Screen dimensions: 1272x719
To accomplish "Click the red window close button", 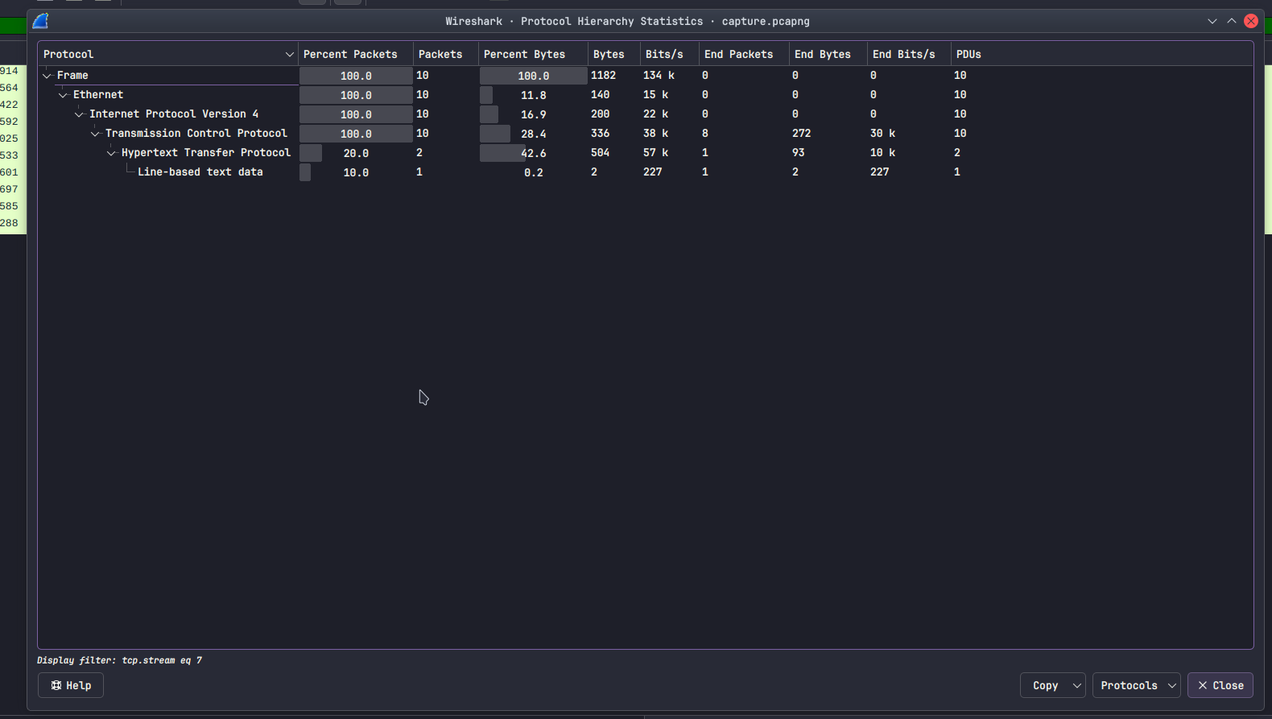I will [1251, 21].
